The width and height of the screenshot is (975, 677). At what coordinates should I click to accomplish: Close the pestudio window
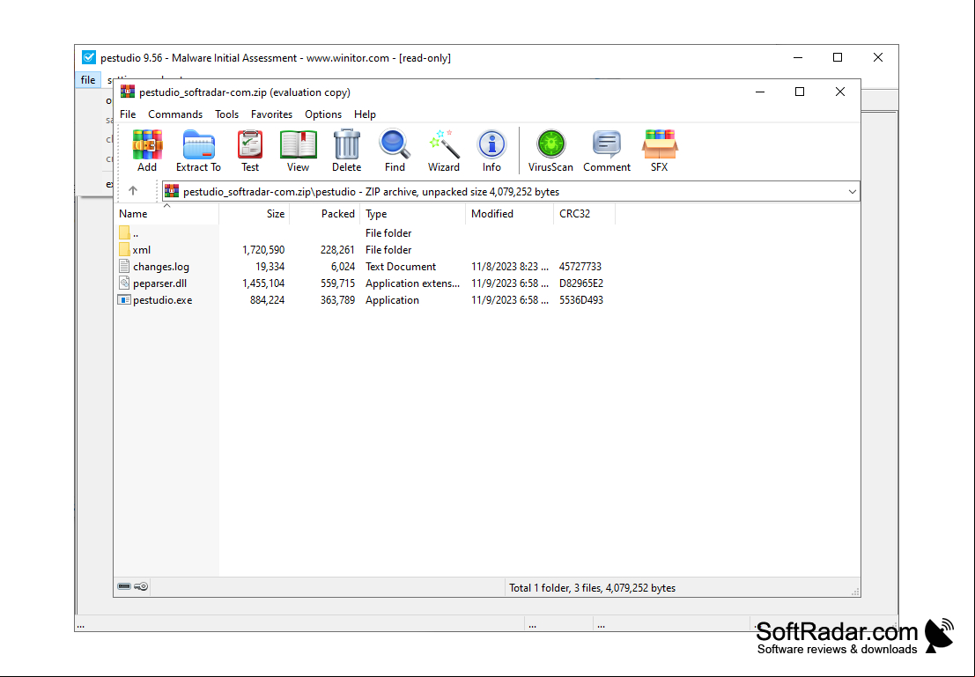click(878, 58)
